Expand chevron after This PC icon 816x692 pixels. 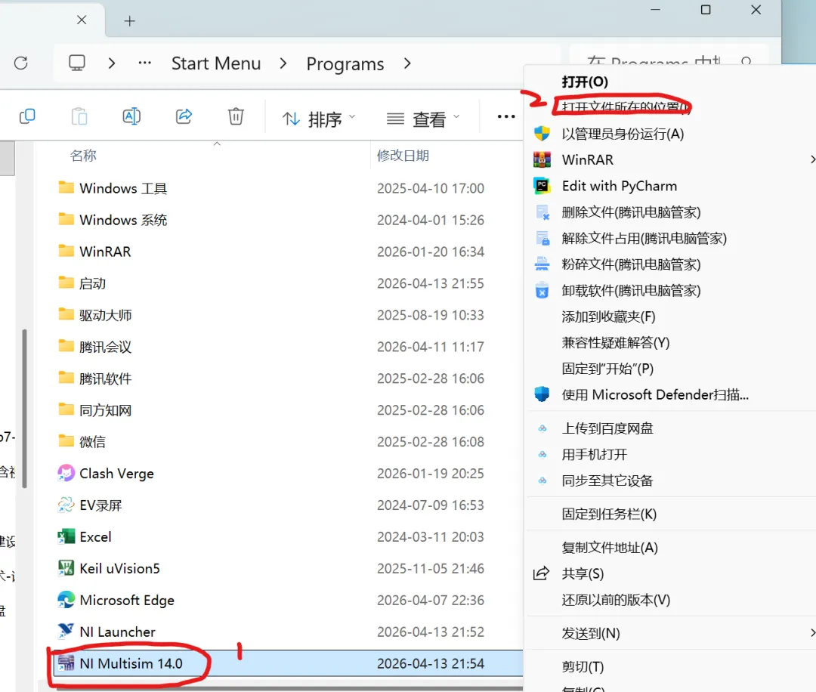(x=111, y=63)
